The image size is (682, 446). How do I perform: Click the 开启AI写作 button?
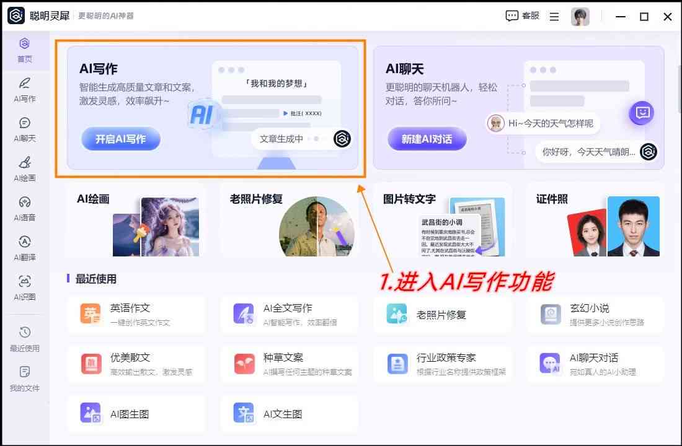pyautogui.click(x=120, y=139)
